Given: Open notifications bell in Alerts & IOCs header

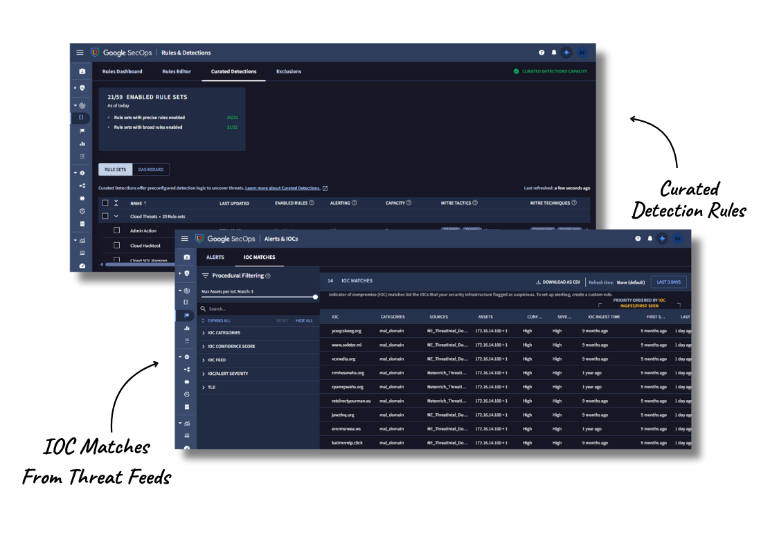Looking at the screenshot, I should coord(650,239).
